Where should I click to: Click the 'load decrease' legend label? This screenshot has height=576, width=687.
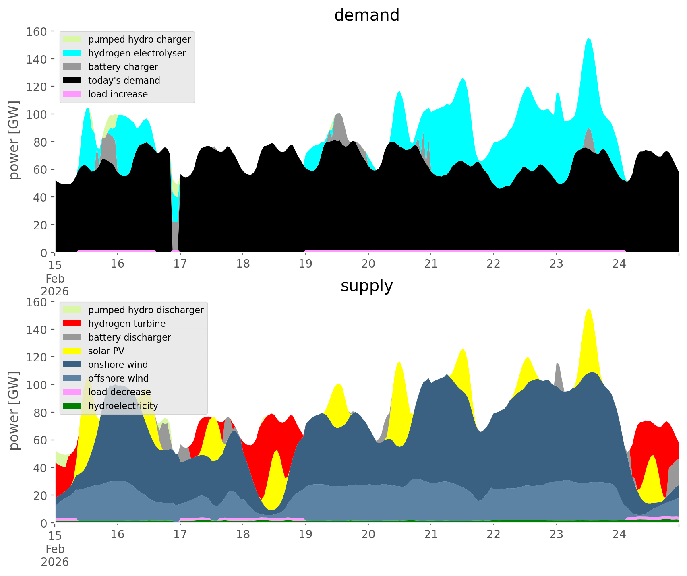point(119,392)
